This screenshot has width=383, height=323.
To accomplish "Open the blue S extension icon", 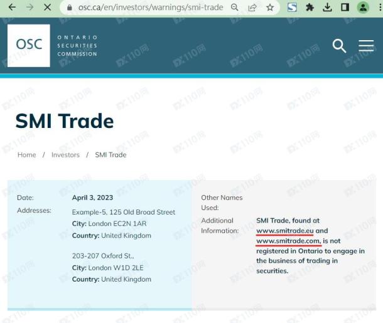I will (x=292, y=8).
